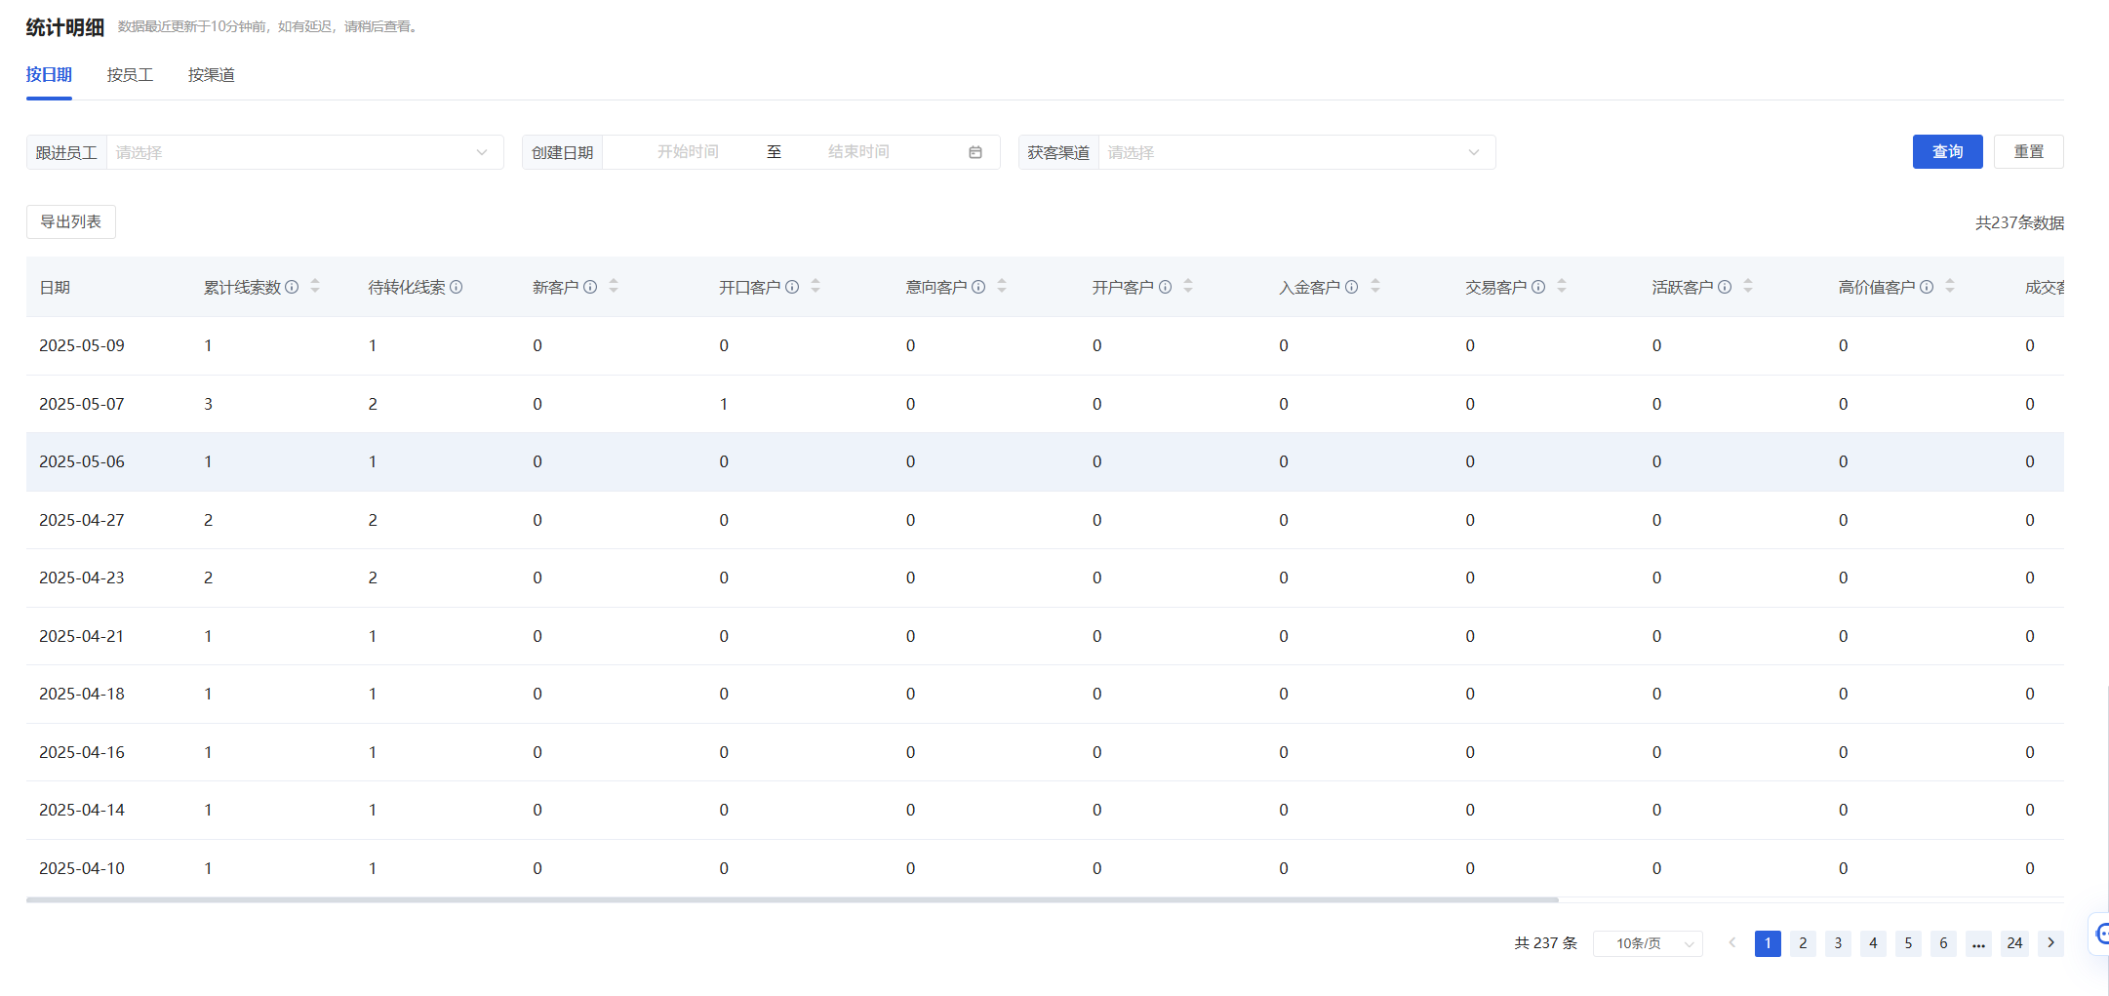Go to page 24
The image size is (2109, 996).
2014,943
